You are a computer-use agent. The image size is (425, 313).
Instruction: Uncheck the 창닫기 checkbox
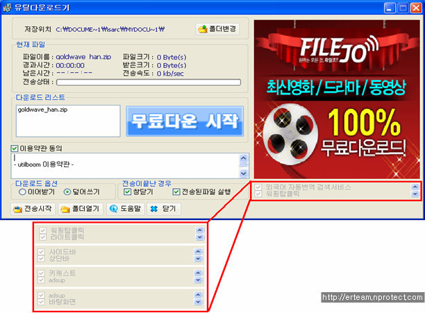pyautogui.click(x=127, y=192)
